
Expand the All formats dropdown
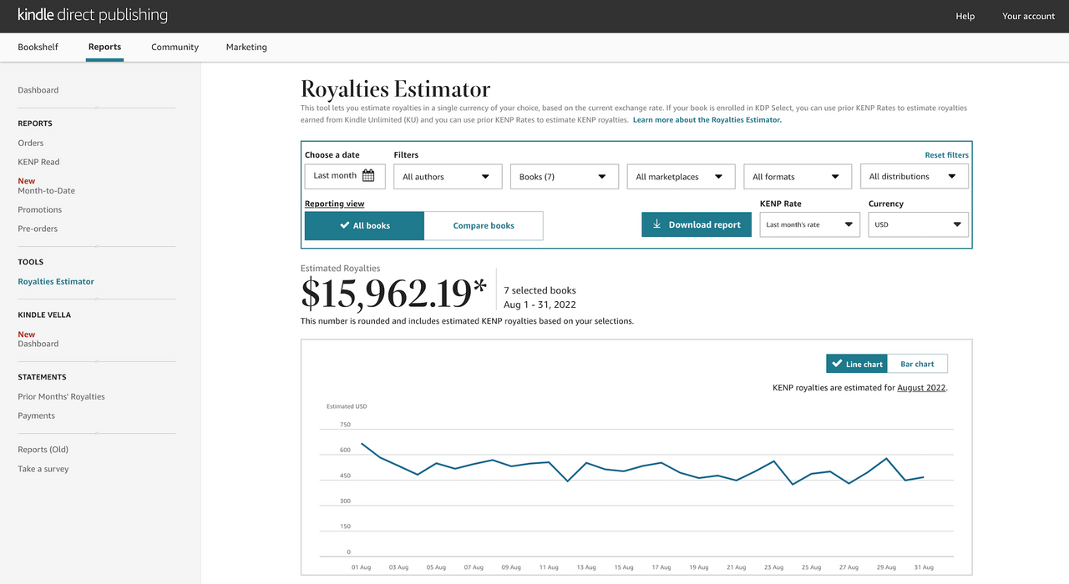798,177
